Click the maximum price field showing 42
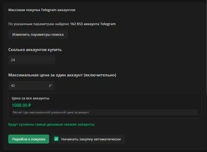 [x=29, y=86]
